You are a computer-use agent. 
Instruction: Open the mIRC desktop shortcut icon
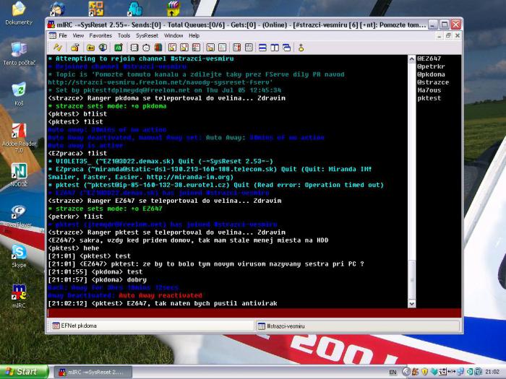coord(19,296)
